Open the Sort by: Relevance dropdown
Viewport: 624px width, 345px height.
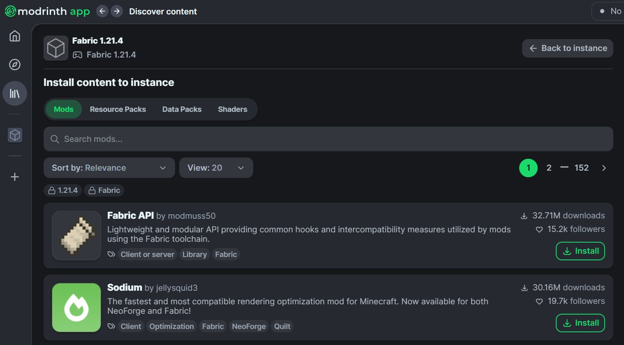[109, 168]
